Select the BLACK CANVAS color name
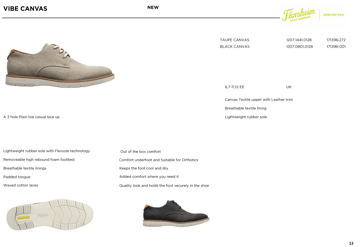 (x=235, y=47)
